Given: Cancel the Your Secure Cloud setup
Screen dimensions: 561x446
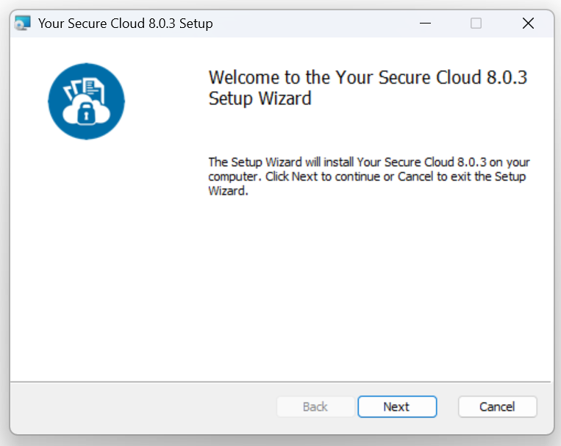Looking at the screenshot, I should tap(497, 406).
